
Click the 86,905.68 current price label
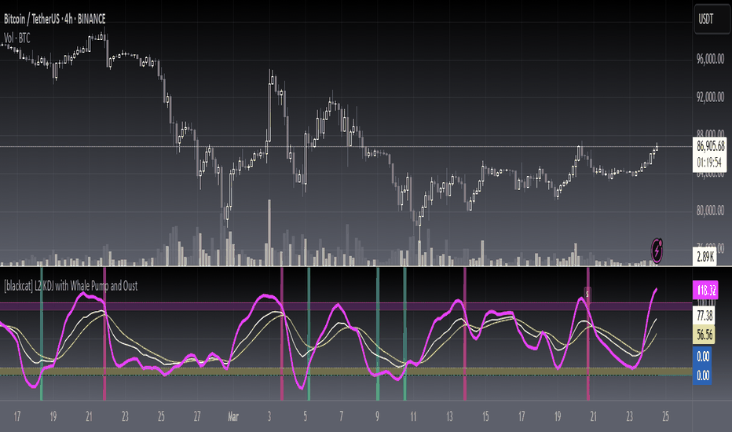coord(711,146)
